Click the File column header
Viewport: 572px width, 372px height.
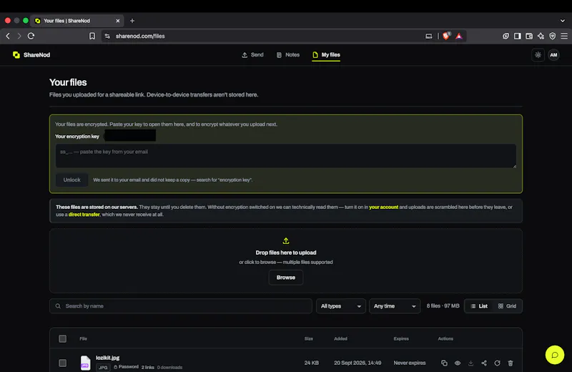tap(83, 339)
